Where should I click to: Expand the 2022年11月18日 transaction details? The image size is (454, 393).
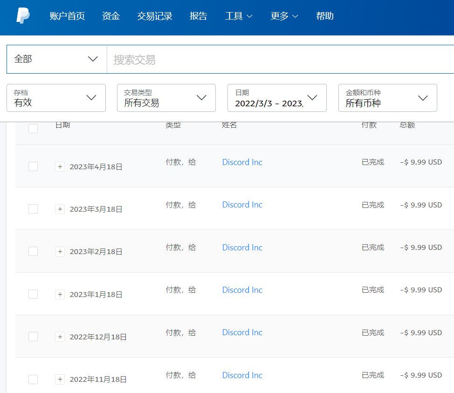tap(60, 379)
